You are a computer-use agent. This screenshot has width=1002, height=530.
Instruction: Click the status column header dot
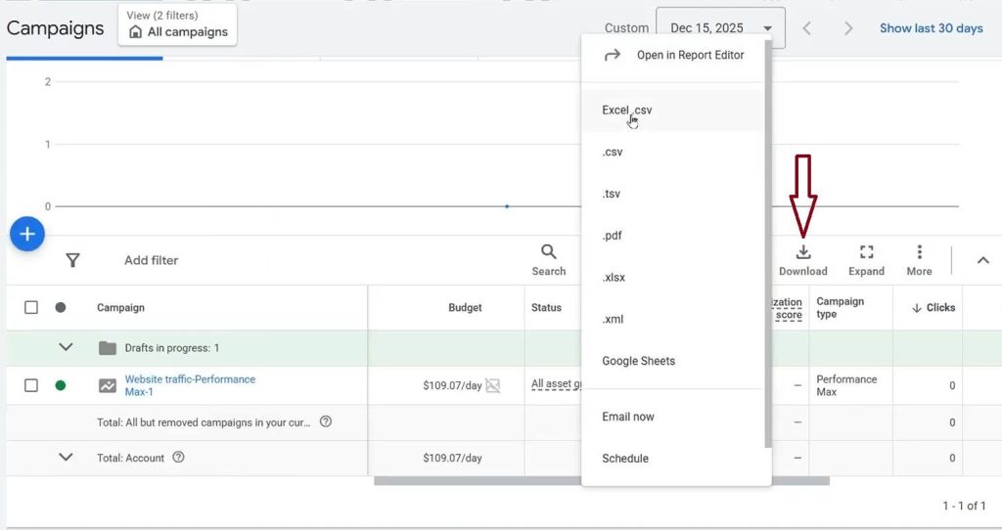60,307
